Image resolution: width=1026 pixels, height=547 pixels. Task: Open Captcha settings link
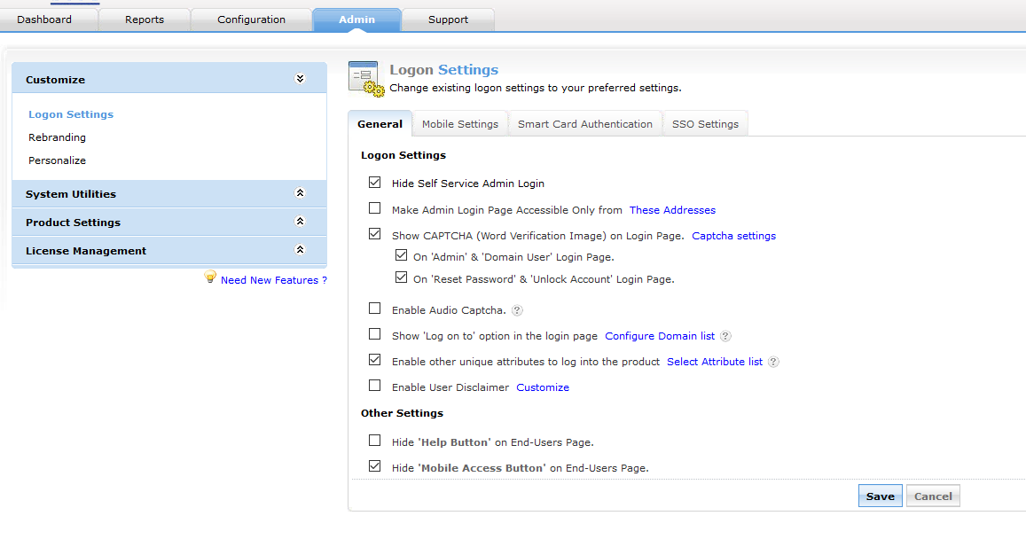point(733,236)
